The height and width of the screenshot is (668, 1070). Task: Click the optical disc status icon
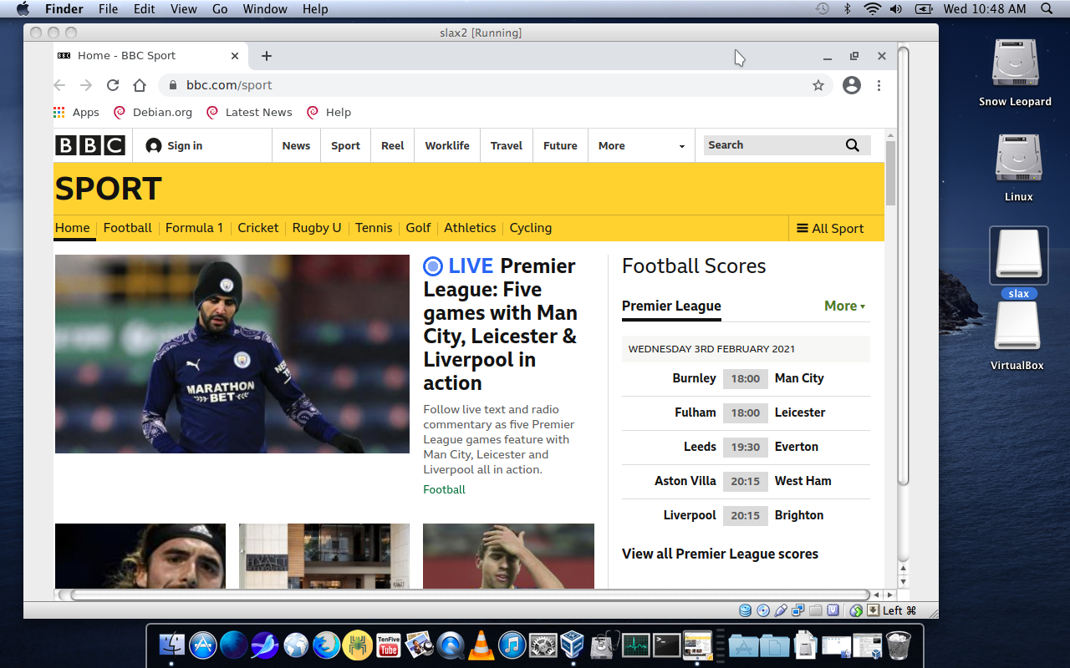tap(763, 610)
